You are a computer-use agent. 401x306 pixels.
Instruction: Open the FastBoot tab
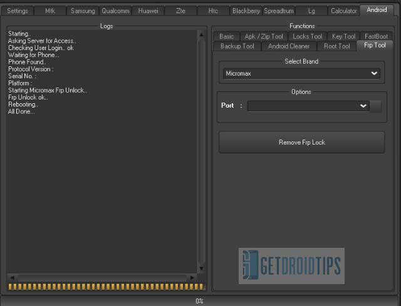tap(376, 36)
